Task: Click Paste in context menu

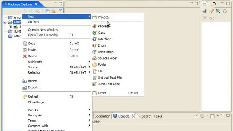Action: click(56, 50)
